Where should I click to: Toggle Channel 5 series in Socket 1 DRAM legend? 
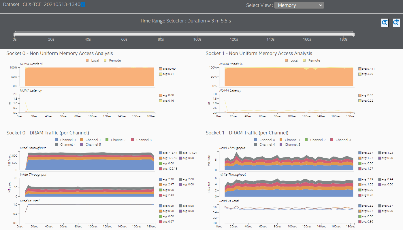pyautogui.click(x=281, y=145)
